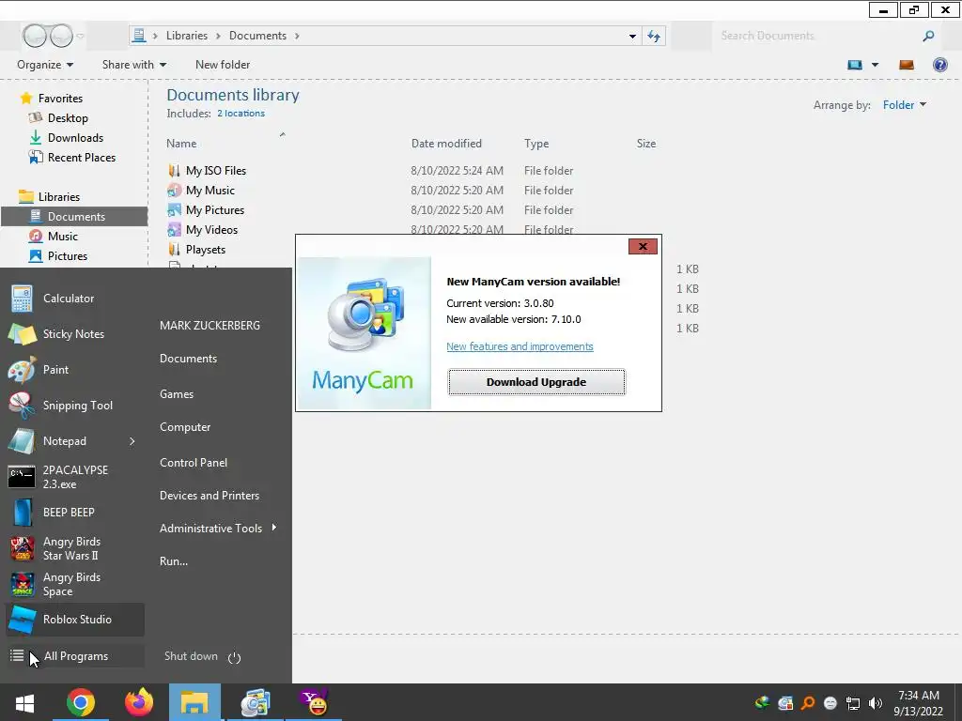Image resolution: width=962 pixels, height=721 pixels.
Task: Launch Sticky Notes from Start menu
Action: (x=72, y=334)
